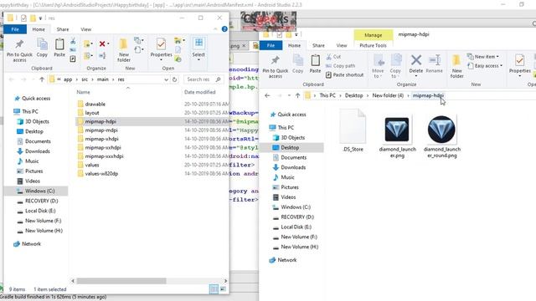The image size is (536, 301).
Task: Open Local Disk (E:) in mipmap-hdpi sidebar
Action: (296, 227)
